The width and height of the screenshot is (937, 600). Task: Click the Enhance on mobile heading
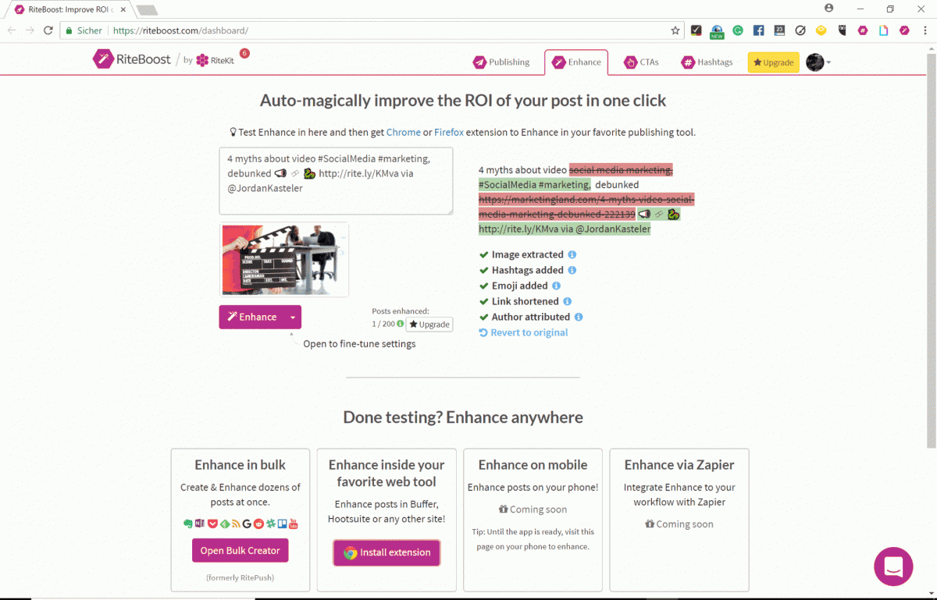click(533, 465)
